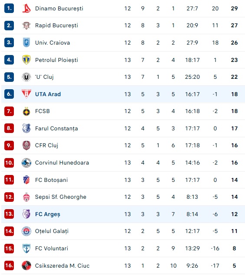Open the UTA Arad team link
Image resolution: width=245 pixels, height=275 pixels.
click(x=48, y=94)
